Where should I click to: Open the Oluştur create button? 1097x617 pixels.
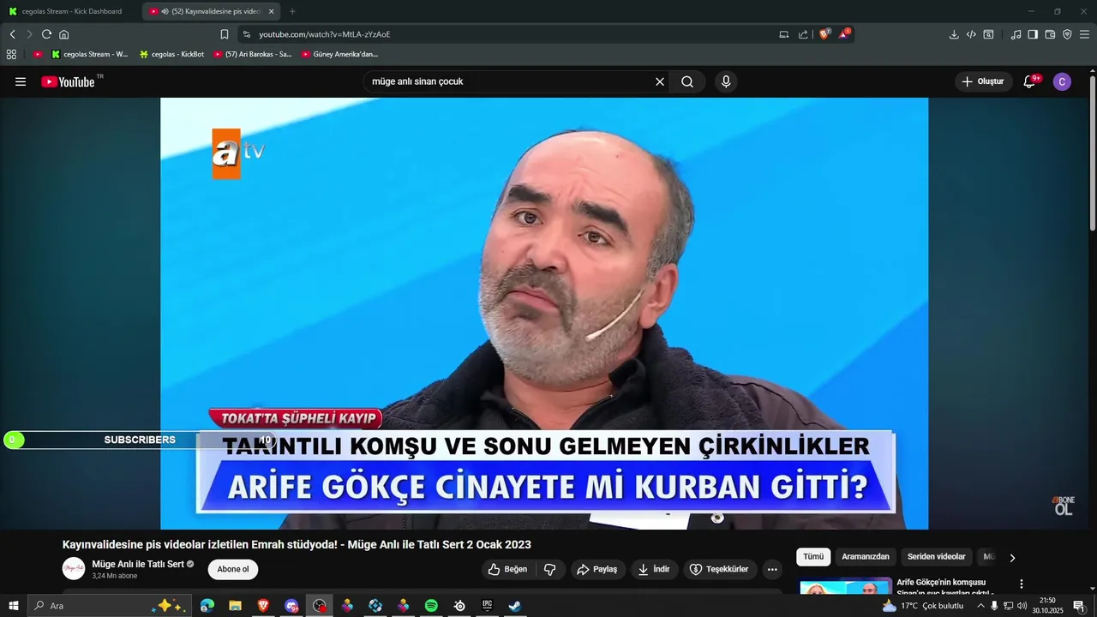983,81
